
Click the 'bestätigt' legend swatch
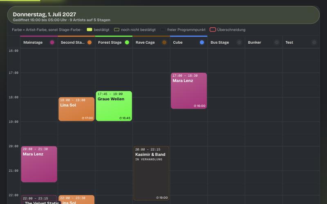(x=90, y=29)
